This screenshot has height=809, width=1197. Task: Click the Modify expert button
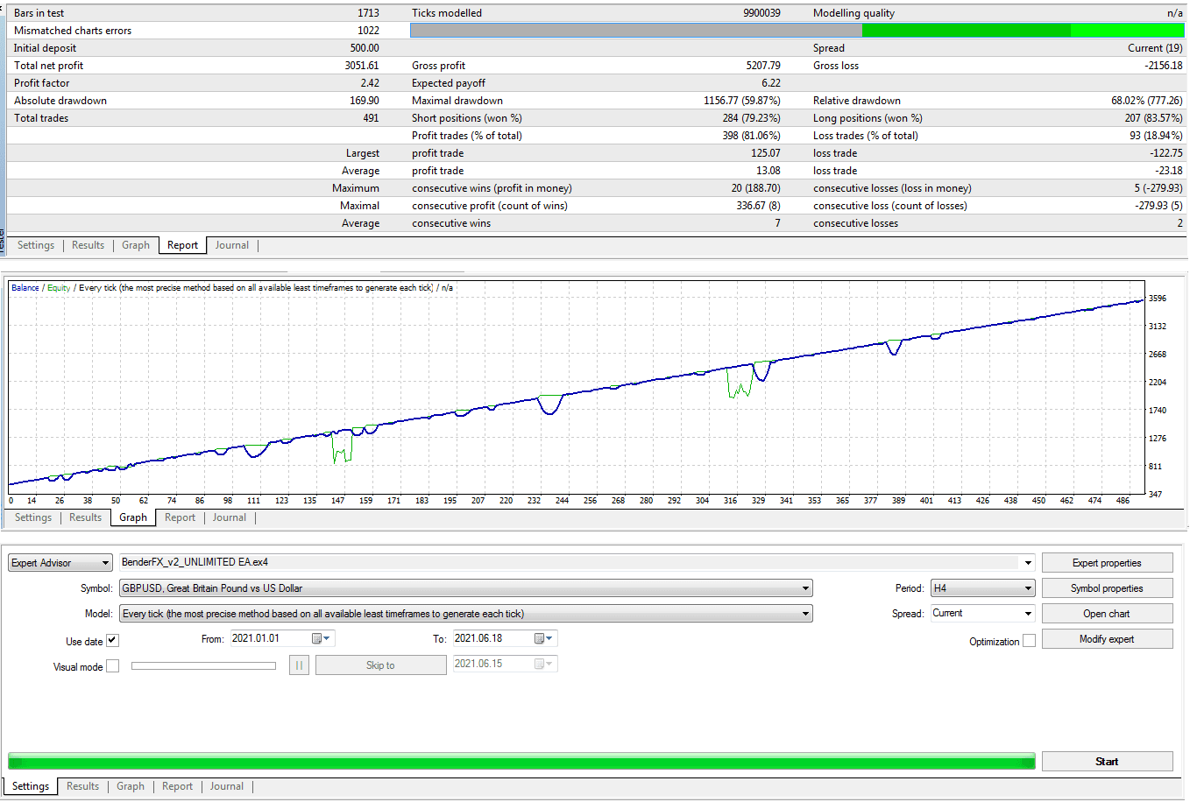1107,639
